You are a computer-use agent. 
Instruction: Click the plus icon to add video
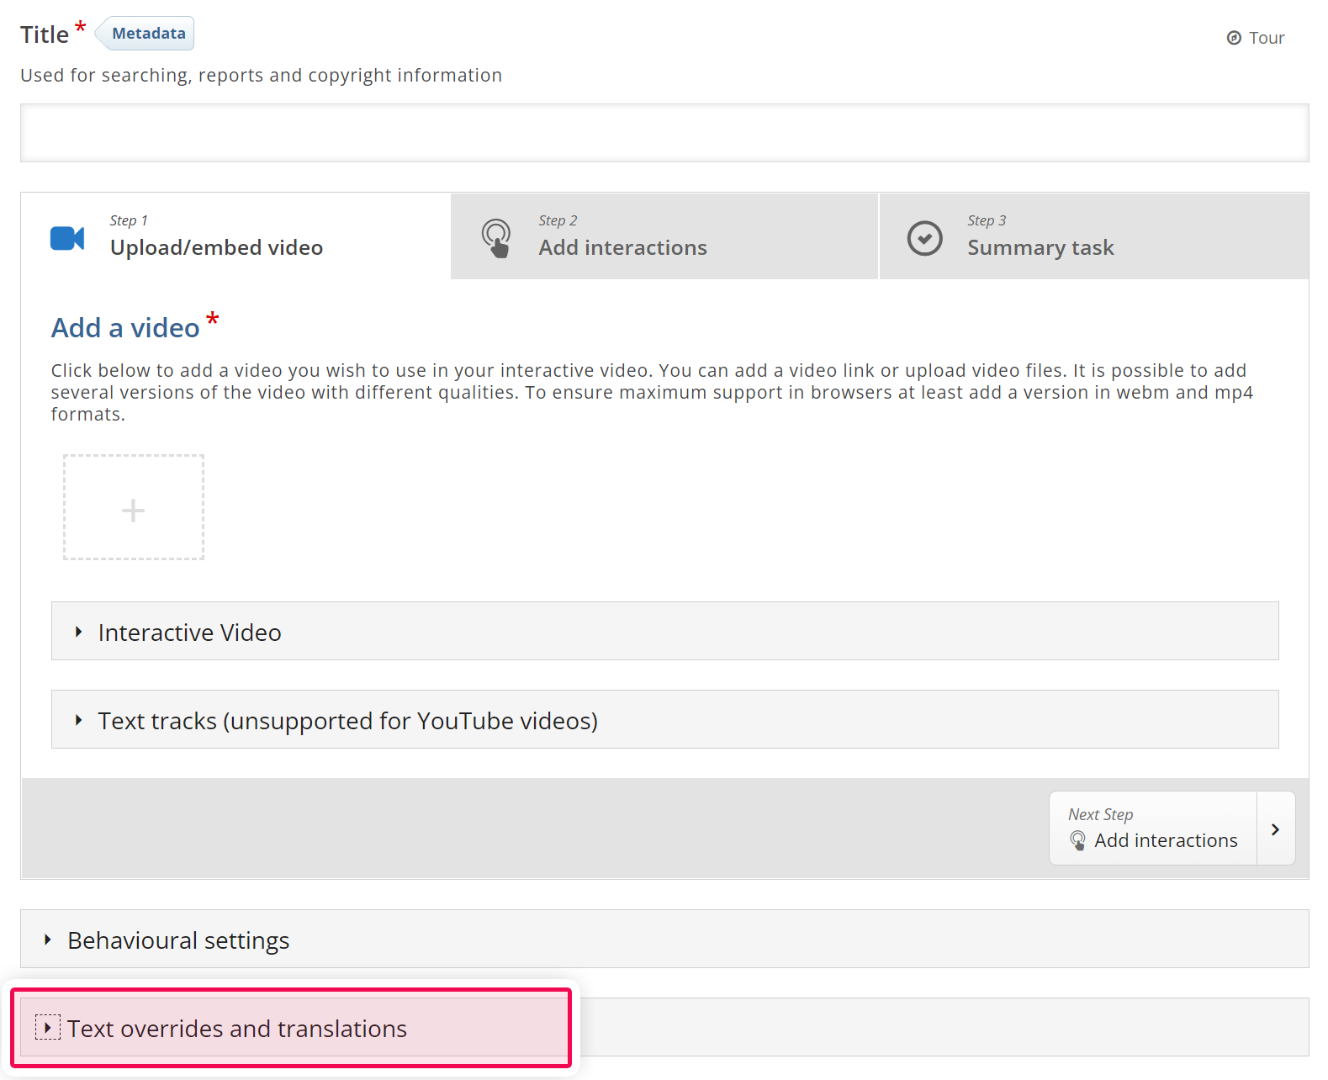[x=134, y=510]
